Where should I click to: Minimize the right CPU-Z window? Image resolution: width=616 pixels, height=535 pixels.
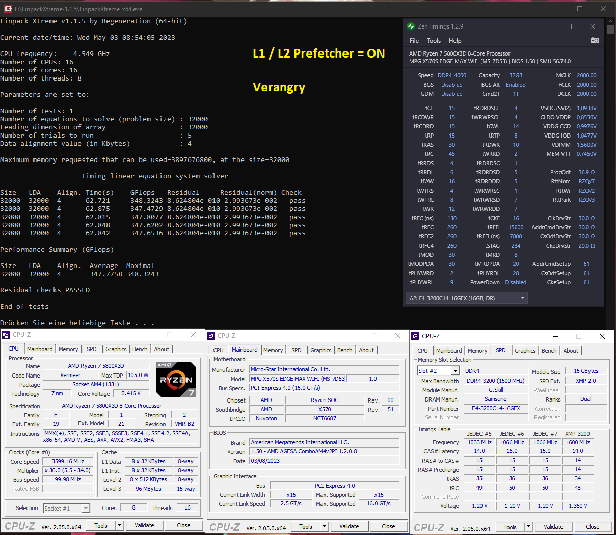coord(555,336)
